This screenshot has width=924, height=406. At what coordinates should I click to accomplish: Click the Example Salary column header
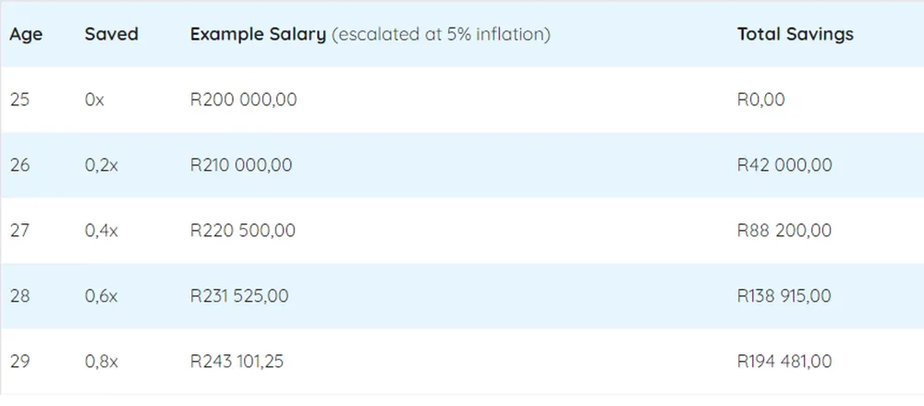[x=258, y=34]
